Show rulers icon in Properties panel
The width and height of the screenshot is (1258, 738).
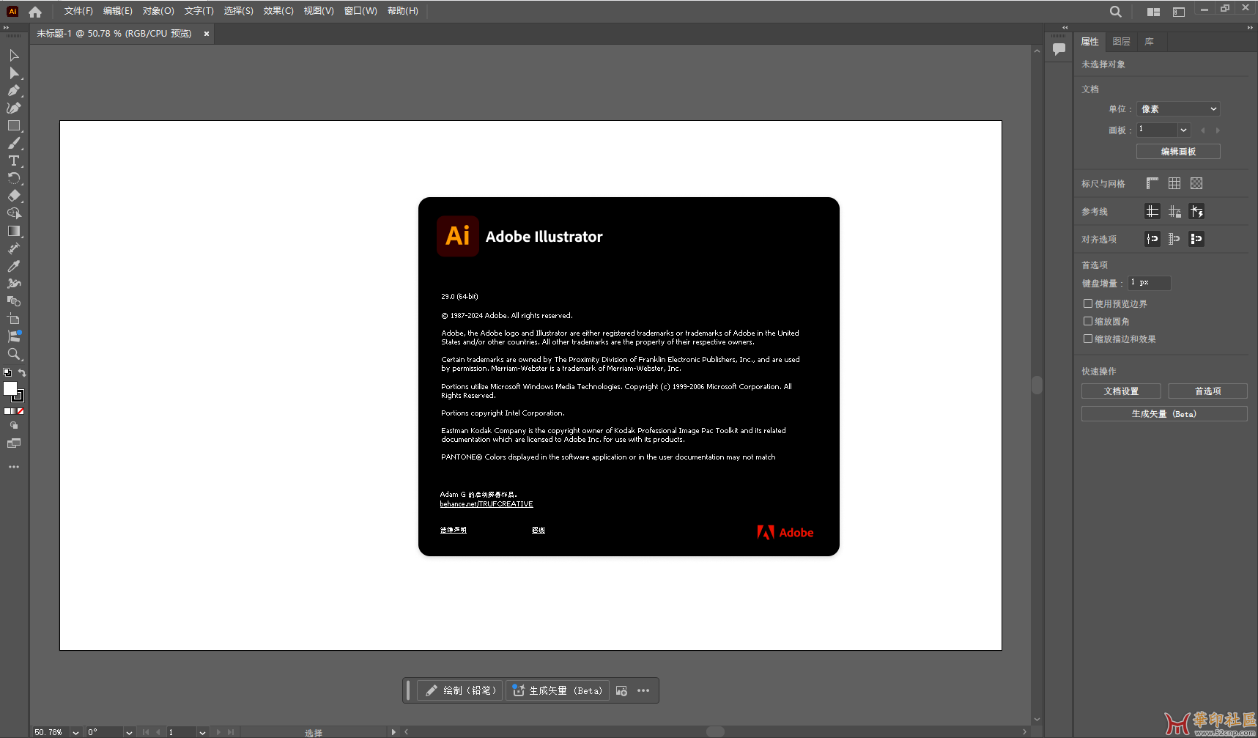1152,183
